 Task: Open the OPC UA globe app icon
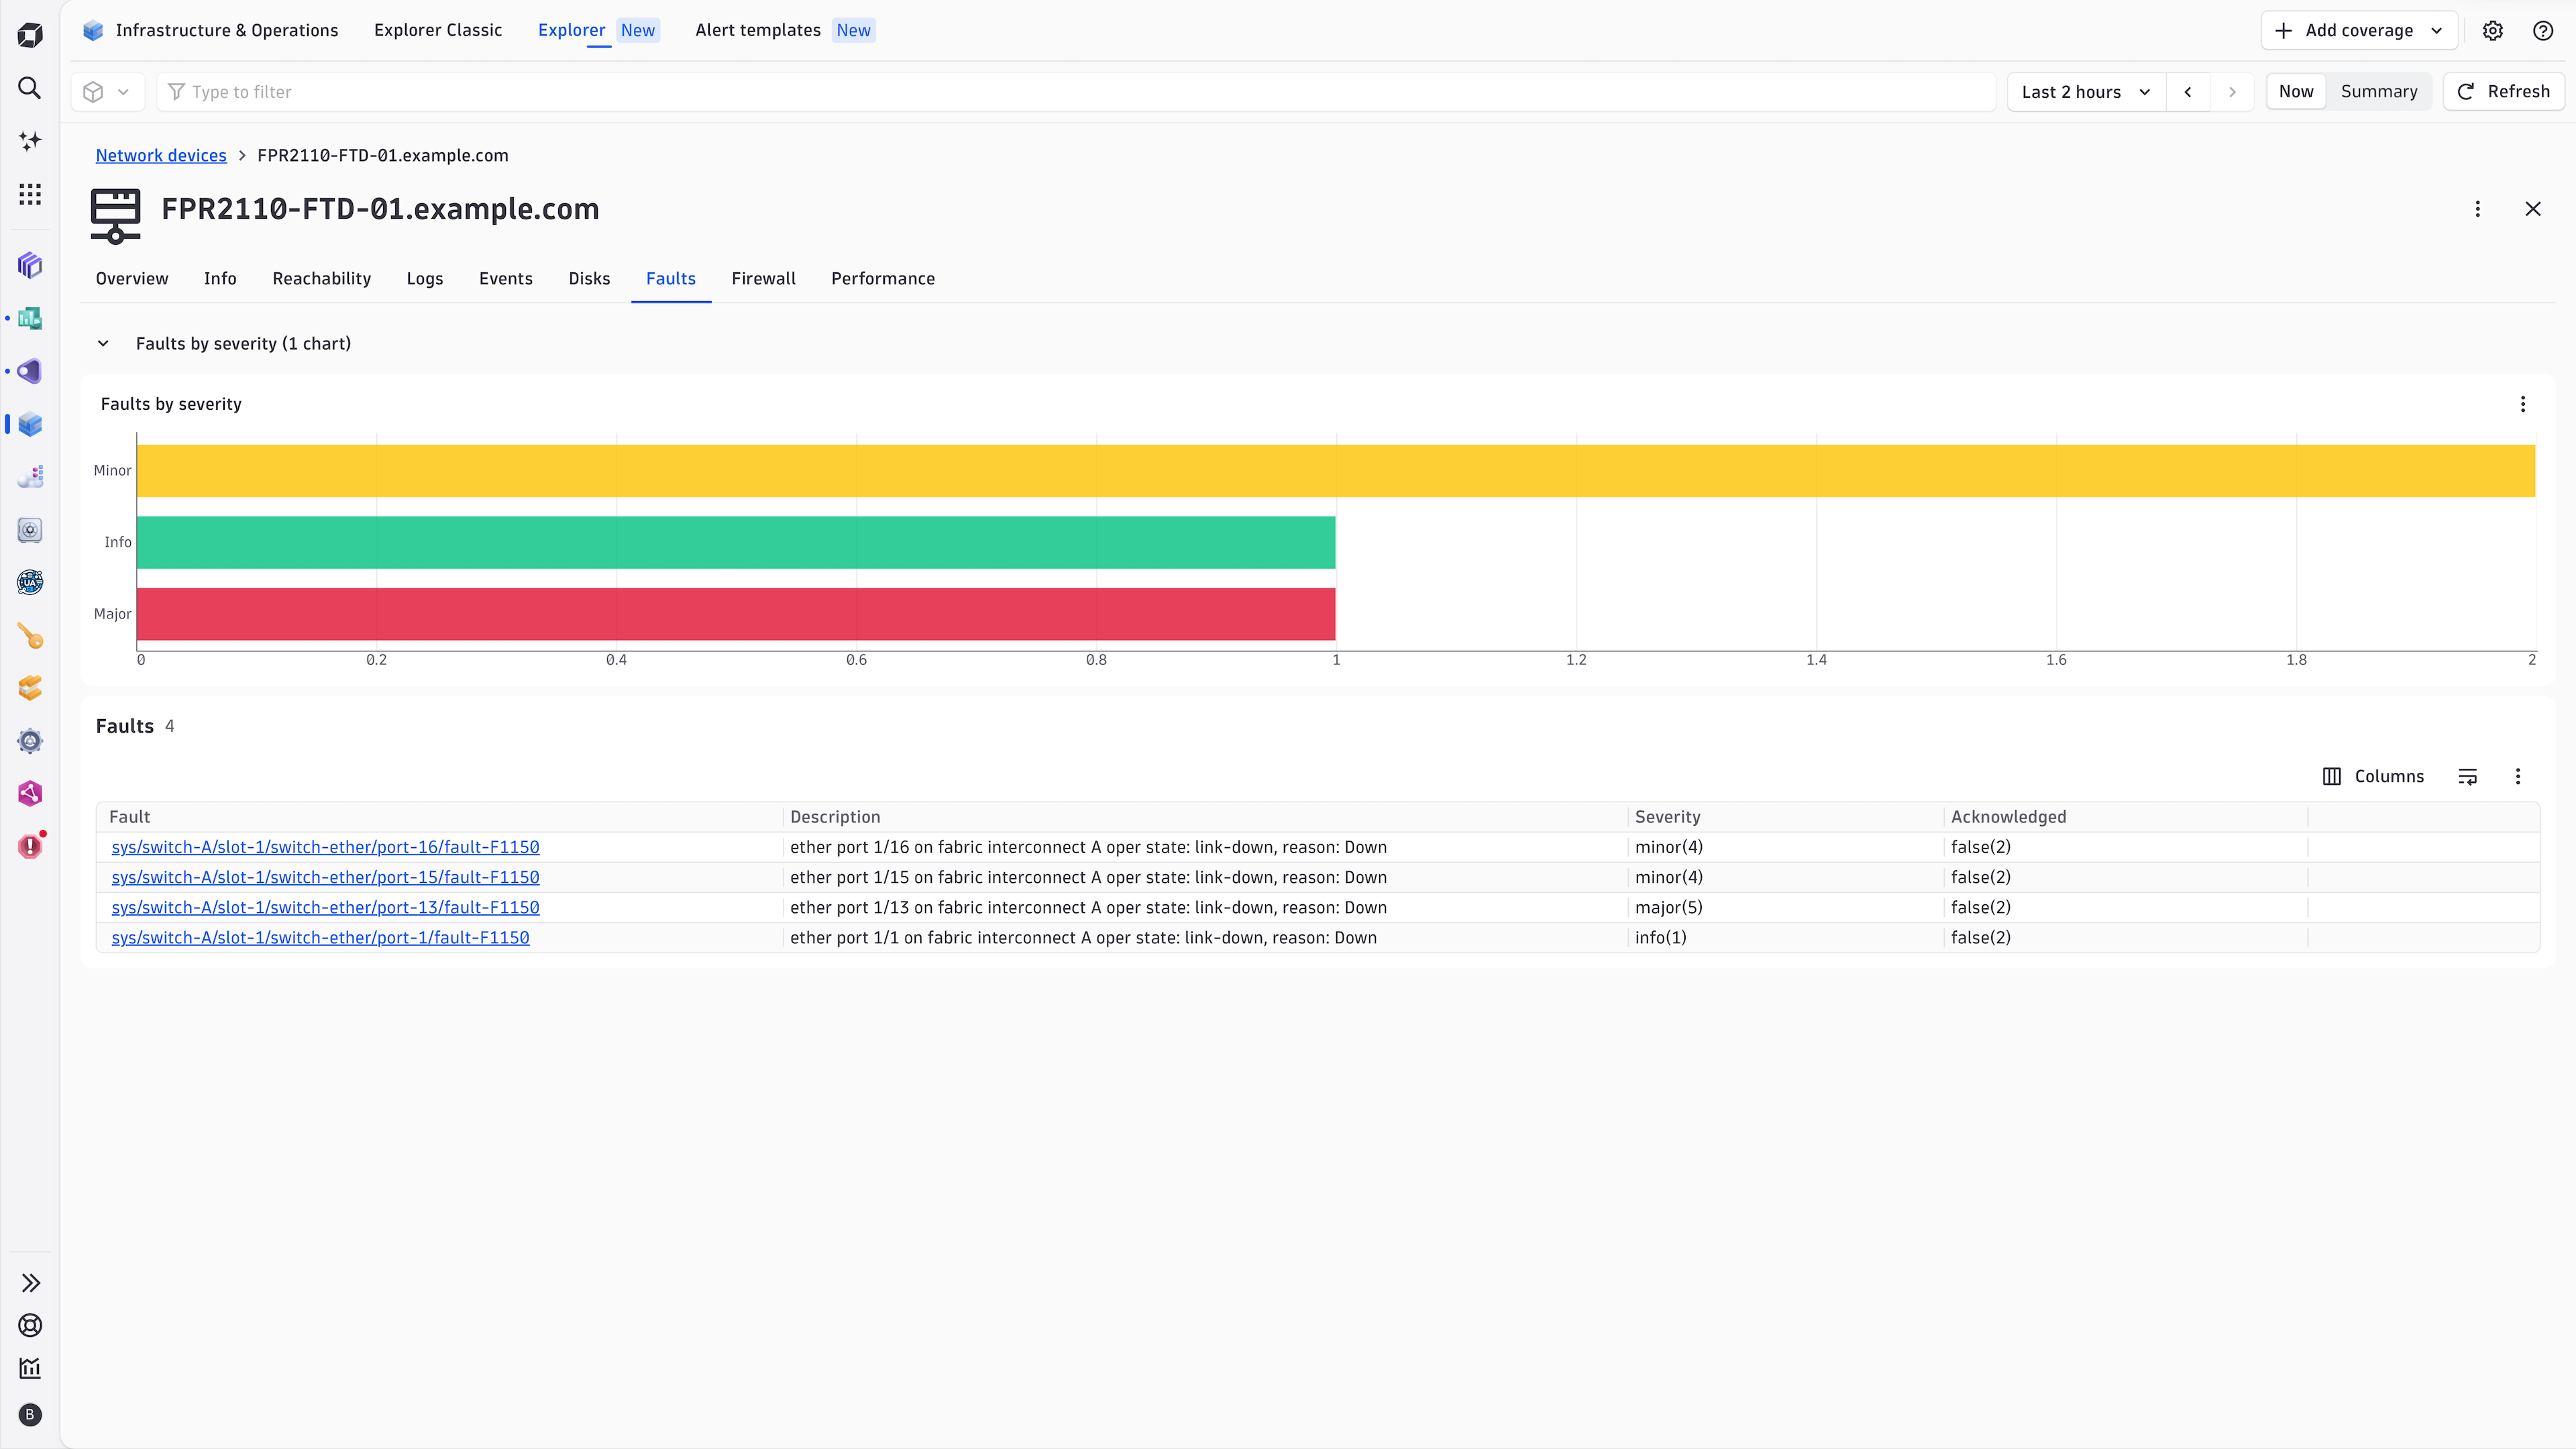coord(30,582)
